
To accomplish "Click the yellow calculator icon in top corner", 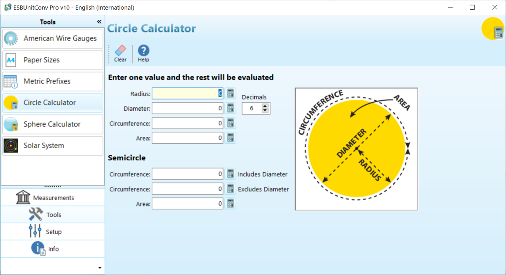I will pyautogui.click(x=493, y=28).
